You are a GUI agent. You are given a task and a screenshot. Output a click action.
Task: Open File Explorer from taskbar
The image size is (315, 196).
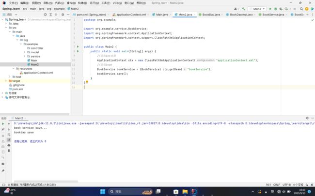pos(185,192)
